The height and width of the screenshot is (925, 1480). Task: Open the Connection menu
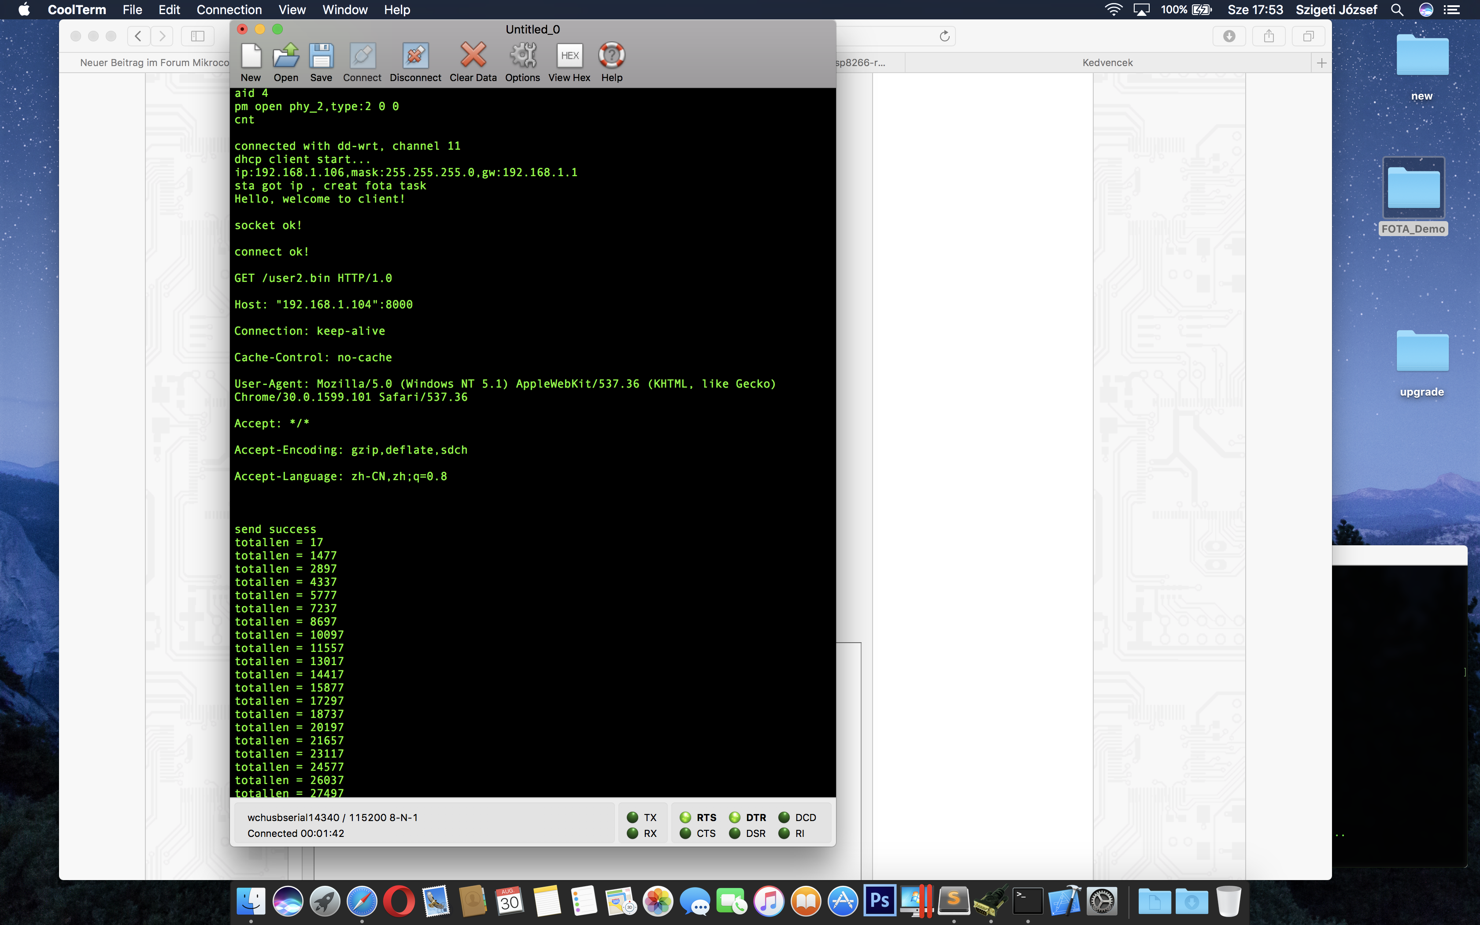pyautogui.click(x=229, y=10)
